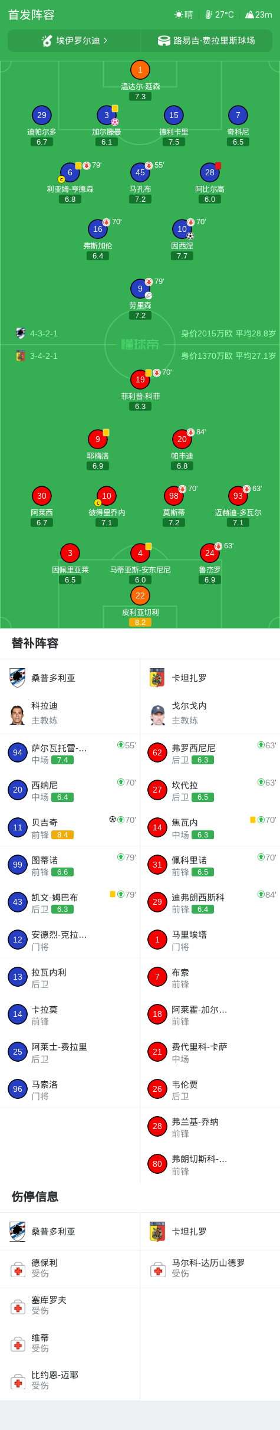The height and width of the screenshot is (1430, 280).
Task: Open 卡坦扎罗 team in the substitutes section
Action: [x=210, y=678]
